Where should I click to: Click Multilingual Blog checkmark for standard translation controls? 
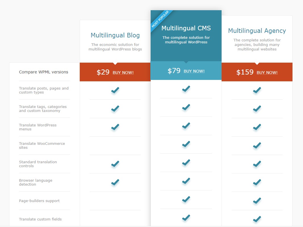tap(115, 164)
